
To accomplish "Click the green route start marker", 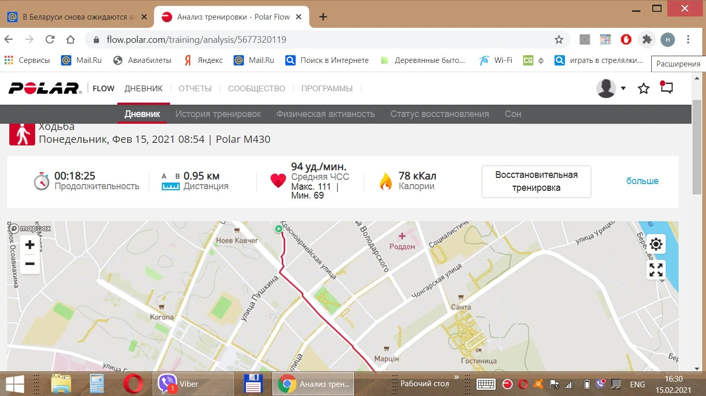I will [279, 229].
